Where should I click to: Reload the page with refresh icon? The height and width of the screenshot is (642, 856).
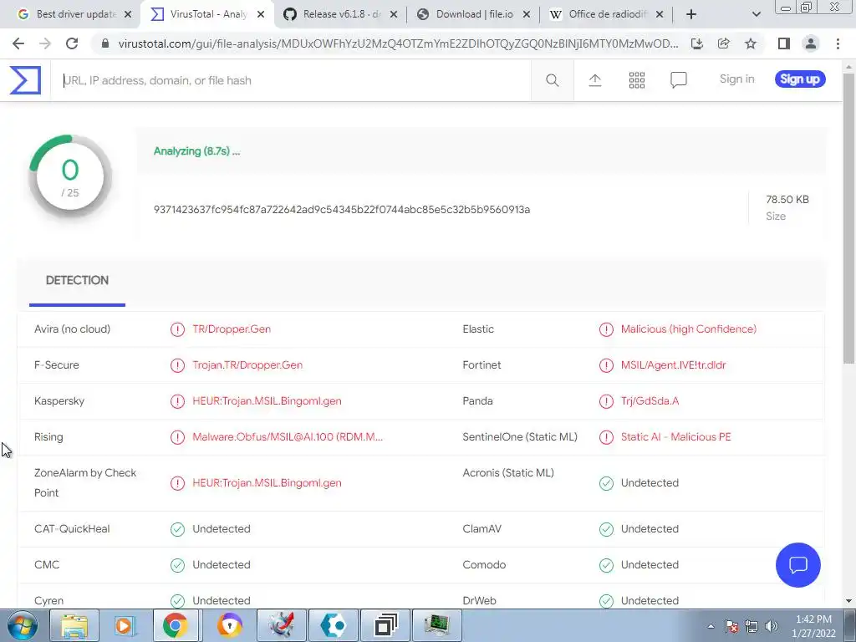(72, 43)
